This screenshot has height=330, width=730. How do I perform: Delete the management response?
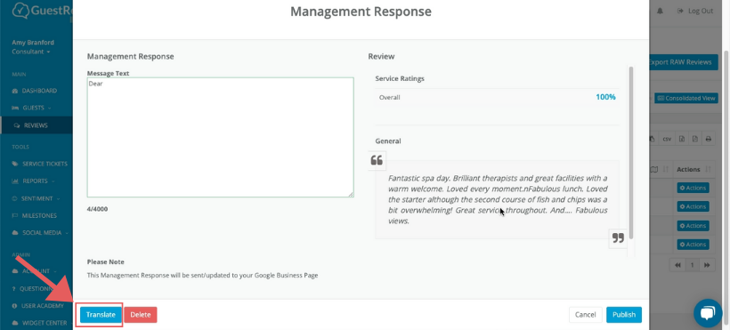pos(141,315)
